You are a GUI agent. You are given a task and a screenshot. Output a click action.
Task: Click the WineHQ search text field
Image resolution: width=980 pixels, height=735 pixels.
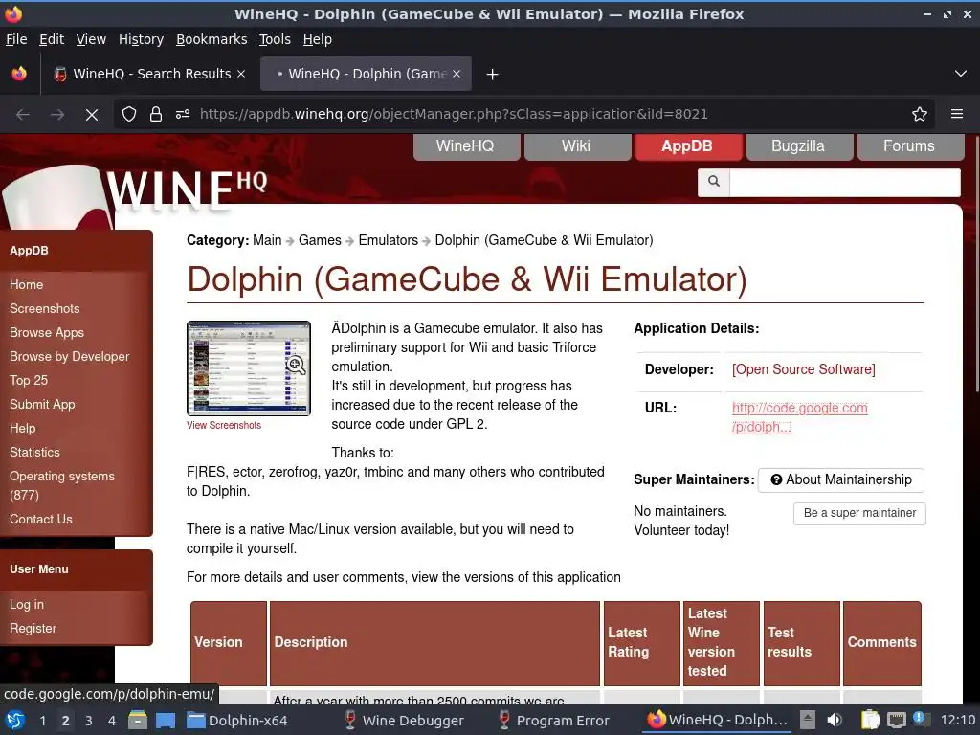pos(844,183)
